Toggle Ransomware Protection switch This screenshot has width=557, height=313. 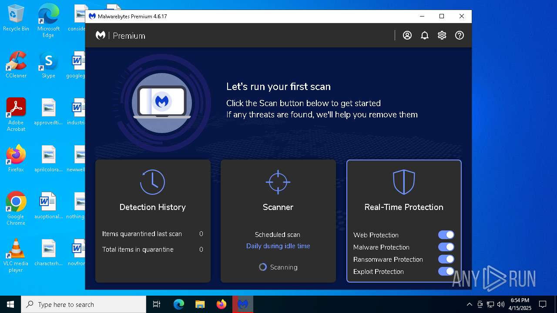point(446,259)
